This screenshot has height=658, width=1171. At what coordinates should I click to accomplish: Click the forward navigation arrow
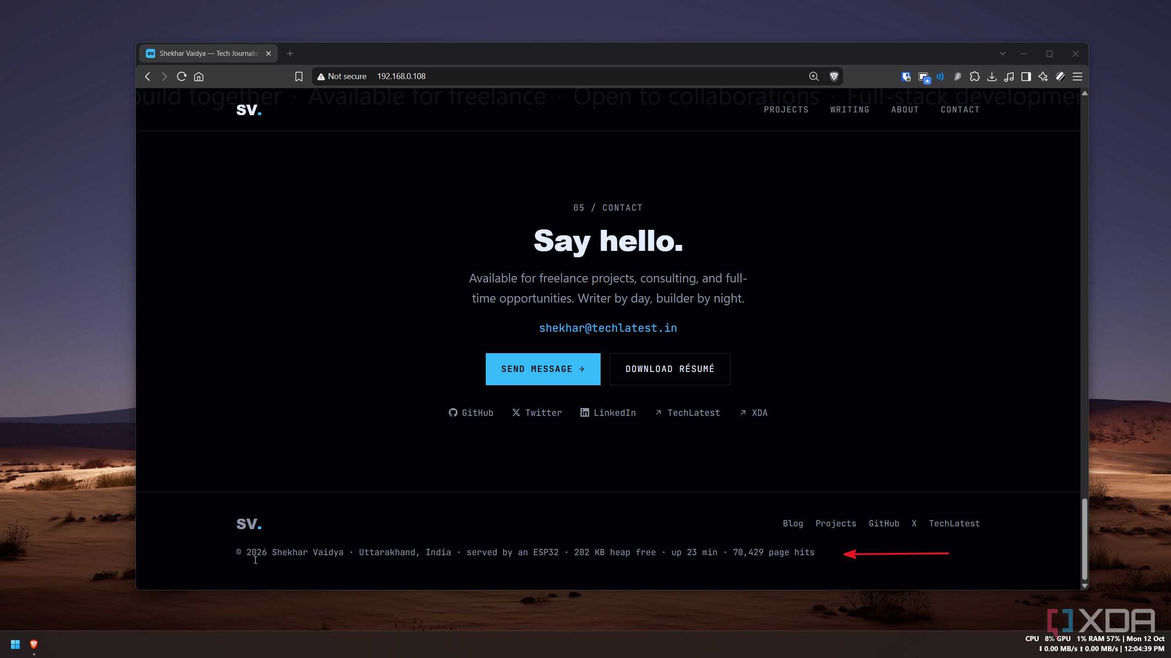164,76
